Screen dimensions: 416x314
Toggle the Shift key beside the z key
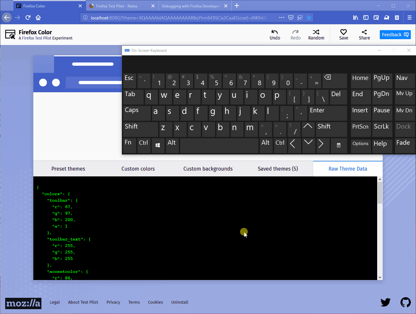coord(141,129)
